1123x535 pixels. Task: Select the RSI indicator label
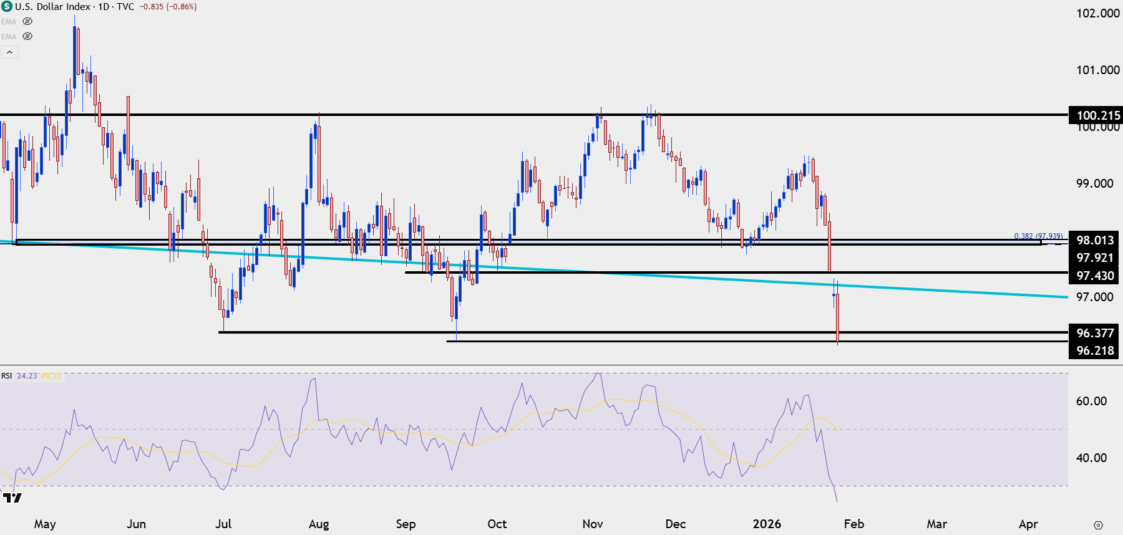6,376
